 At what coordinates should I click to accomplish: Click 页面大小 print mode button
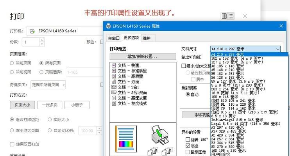pyautogui.click(x=22, y=105)
